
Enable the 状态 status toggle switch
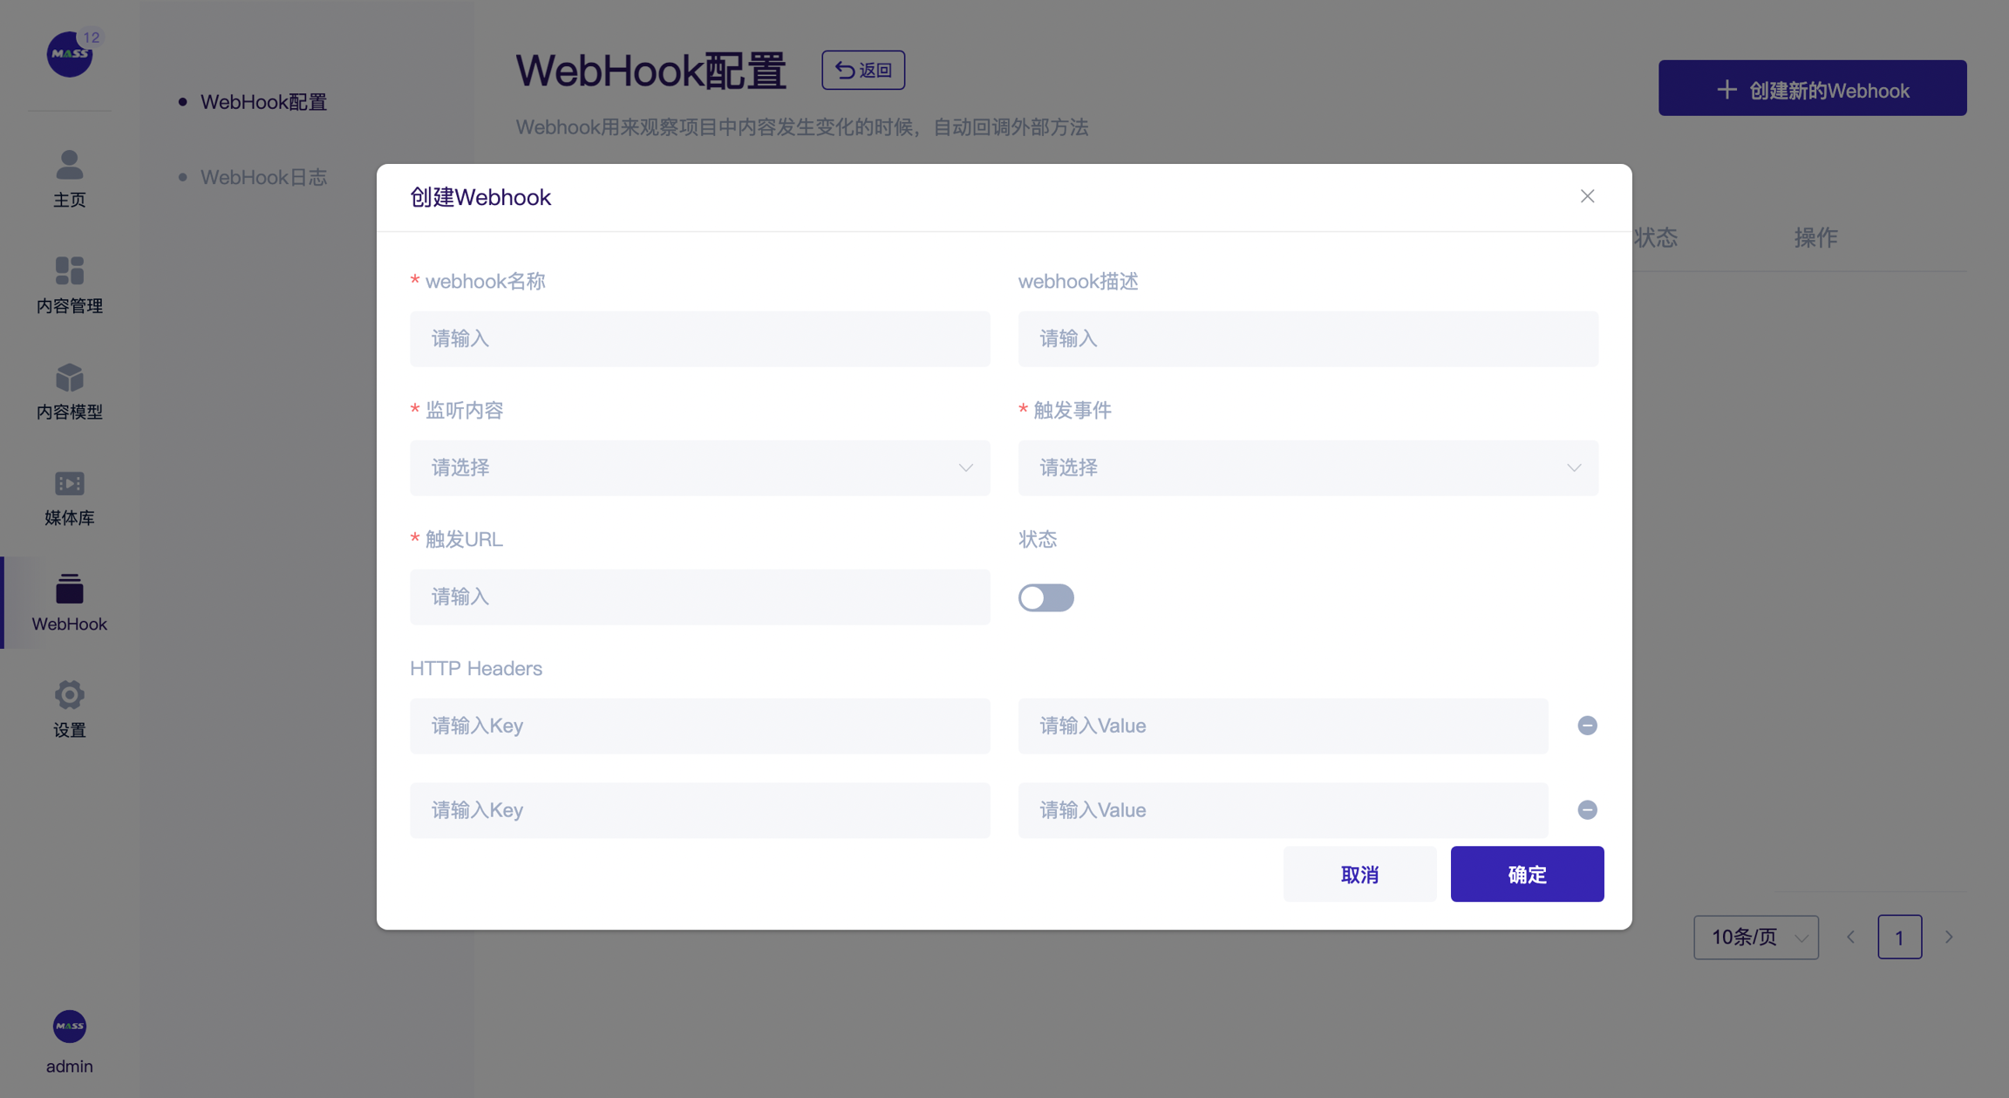click(1045, 597)
